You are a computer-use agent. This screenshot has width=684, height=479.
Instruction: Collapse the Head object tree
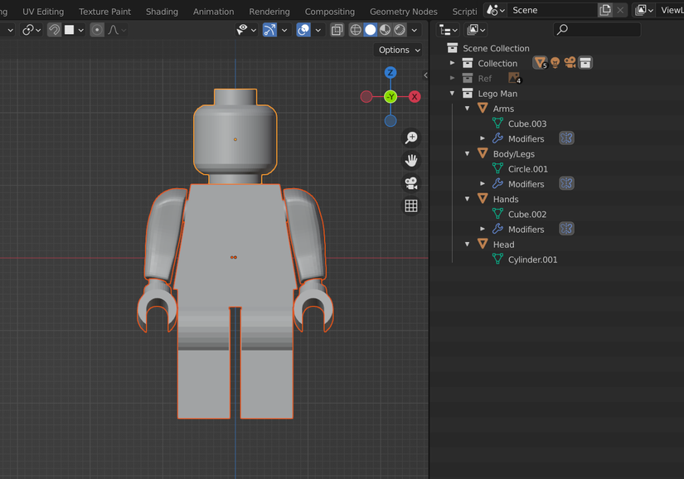pos(468,244)
